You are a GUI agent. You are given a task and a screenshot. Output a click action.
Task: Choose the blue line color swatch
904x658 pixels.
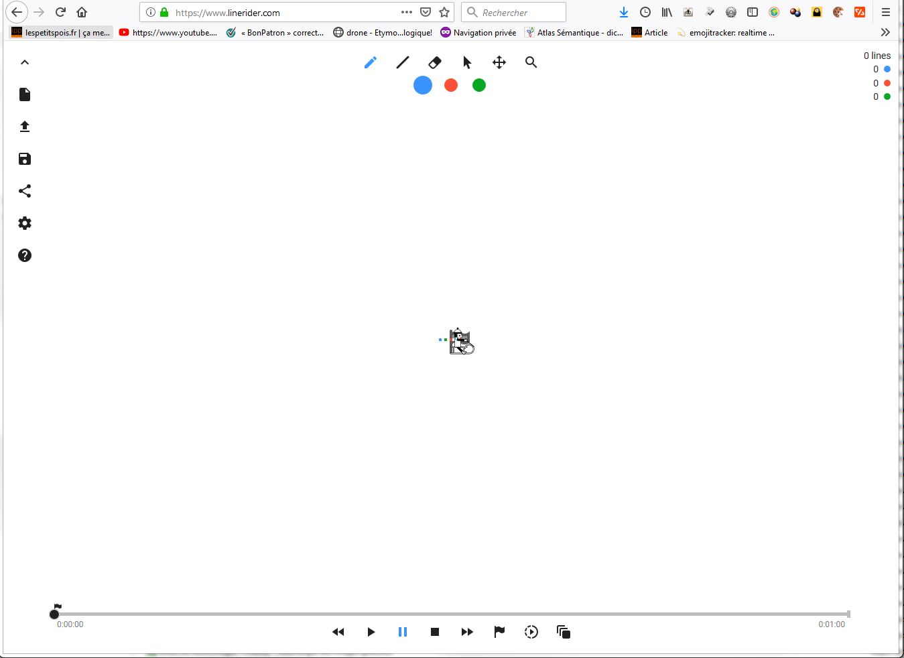tap(423, 85)
